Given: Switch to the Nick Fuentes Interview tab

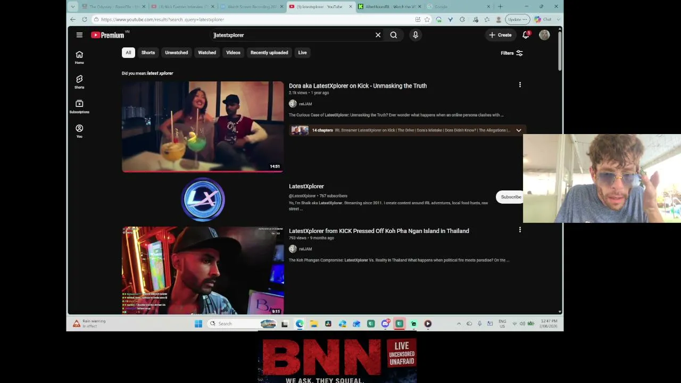Looking at the screenshot, I should click(x=182, y=6).
